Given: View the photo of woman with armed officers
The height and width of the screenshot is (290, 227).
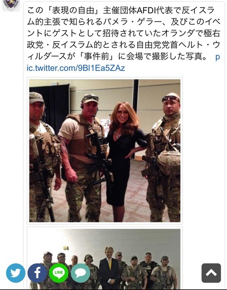Looking at the screenshot, I should (x=105, y=151).
